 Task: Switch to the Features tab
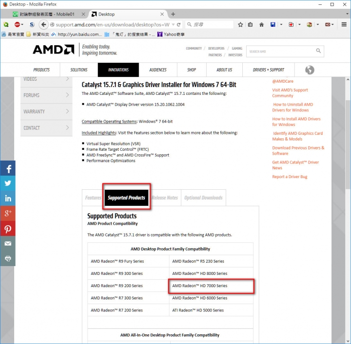[x=93, y=198]
